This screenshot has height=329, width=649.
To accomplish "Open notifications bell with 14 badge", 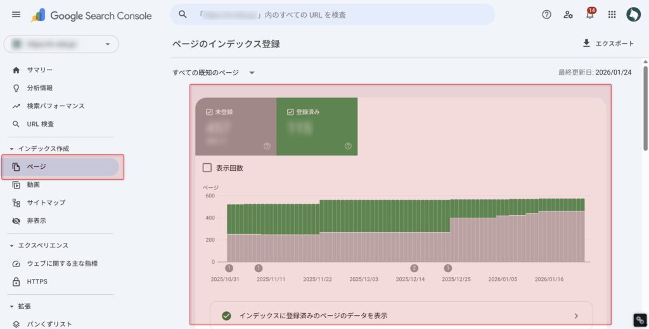I will tap(590, 15).
